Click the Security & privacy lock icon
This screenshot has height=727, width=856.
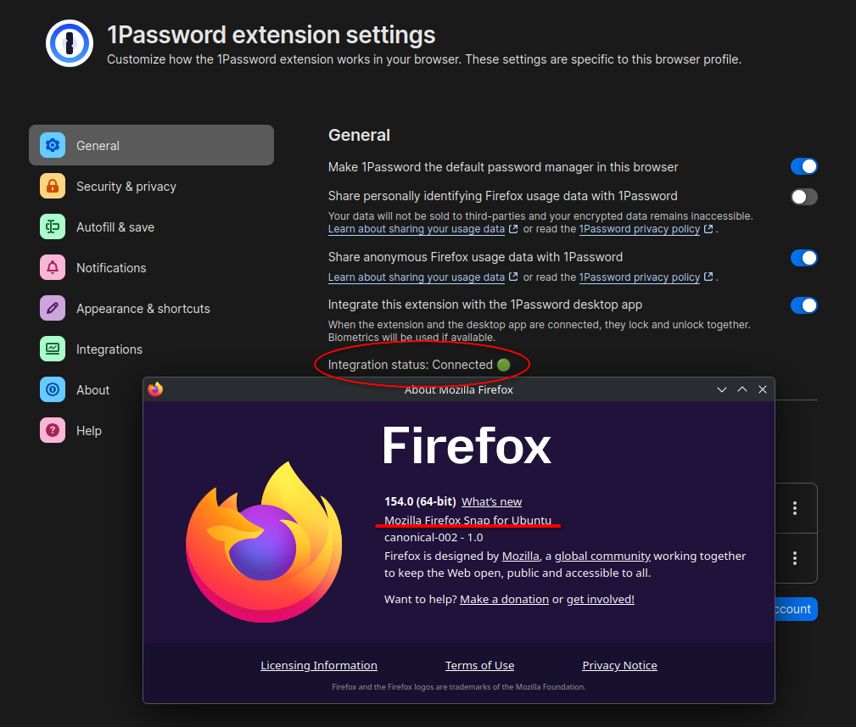tap(53, 186)
